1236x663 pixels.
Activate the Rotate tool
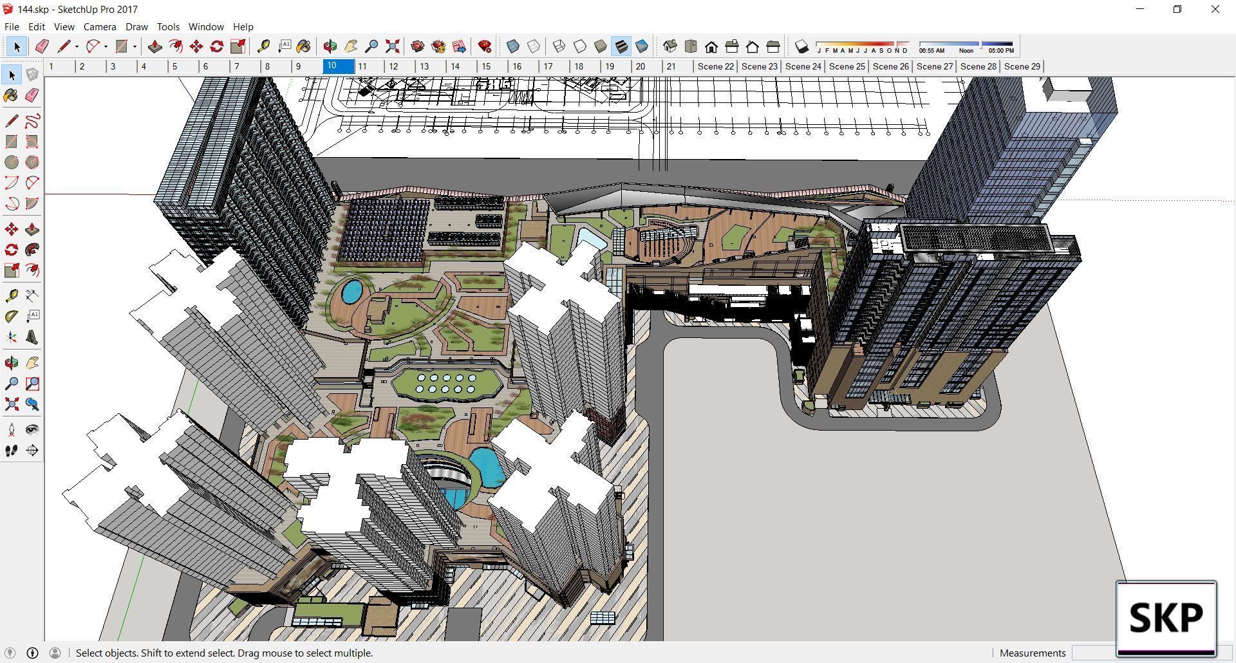point(217,46)
